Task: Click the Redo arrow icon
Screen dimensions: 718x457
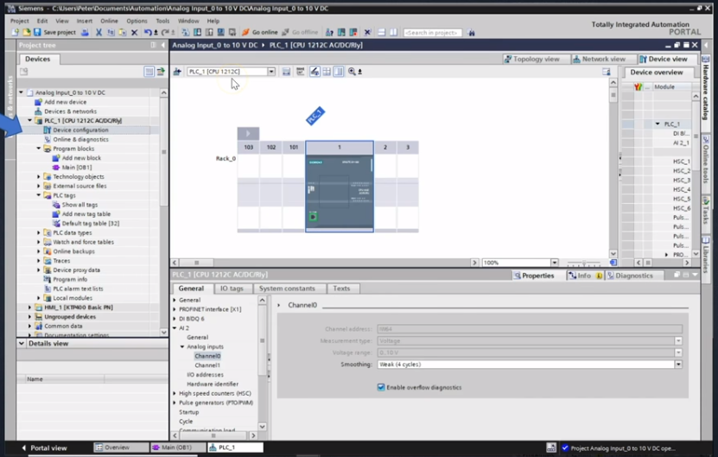Action: pos(166,33)
